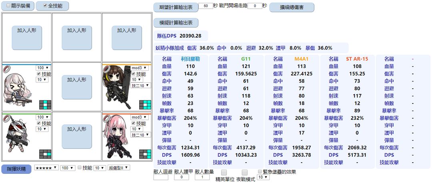Click the 敵人數量 input field

point(202,177)
